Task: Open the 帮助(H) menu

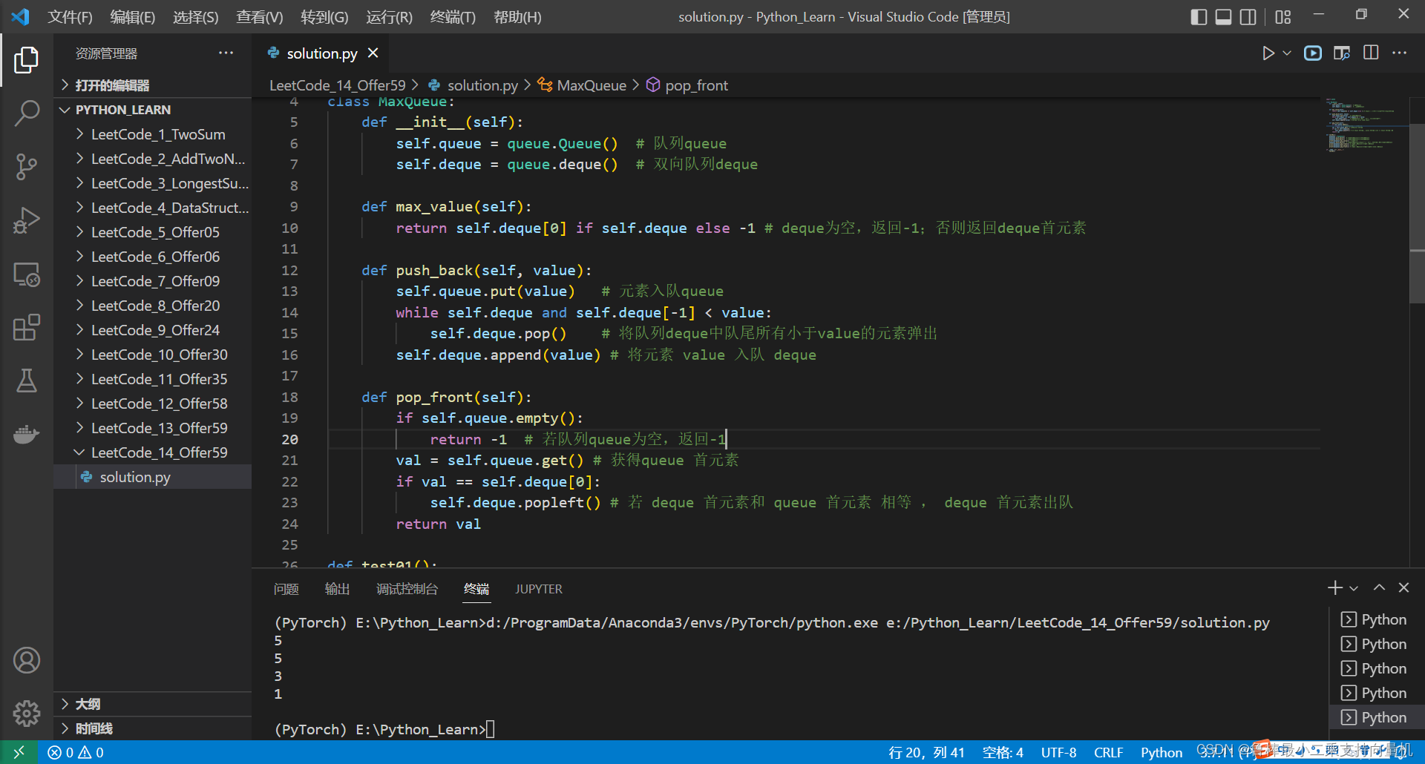Action: 517,16
